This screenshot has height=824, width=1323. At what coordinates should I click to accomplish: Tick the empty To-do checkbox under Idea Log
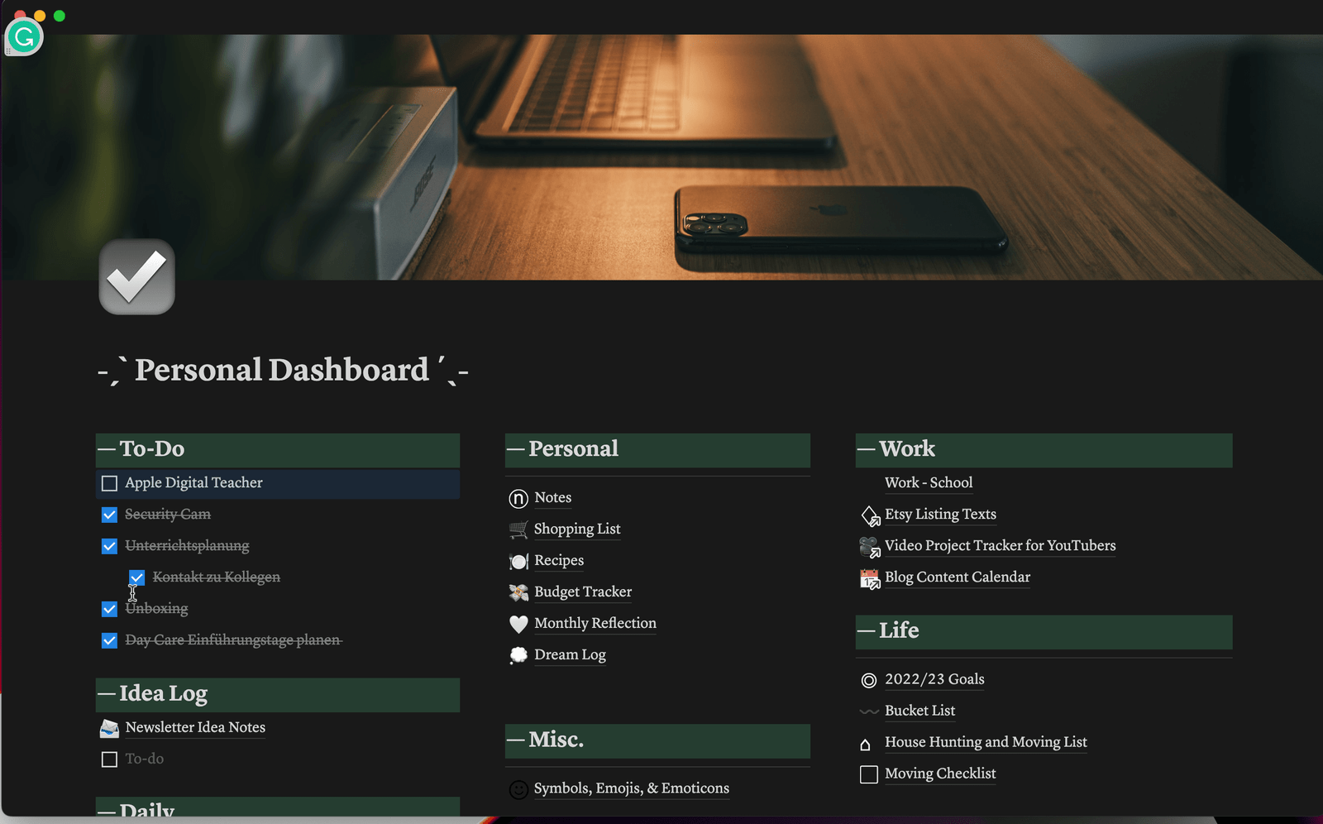[x=109, y=759]
